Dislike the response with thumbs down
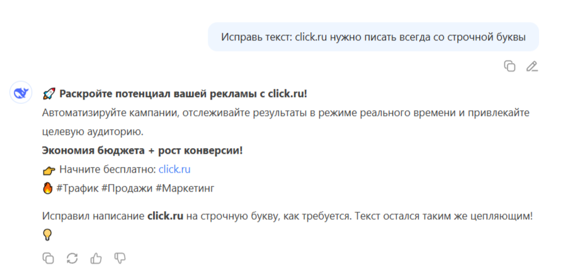This screenshot has height=276, width=578. tap(120, 258)
